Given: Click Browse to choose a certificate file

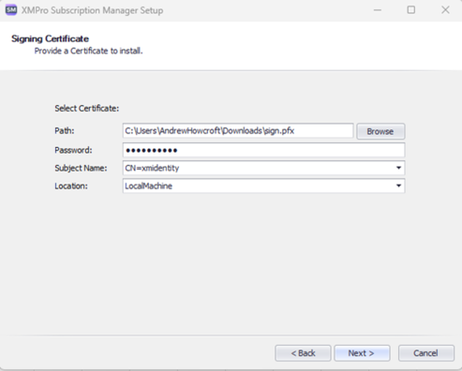Looking at the screenshot, I should [x=380, y=131].
